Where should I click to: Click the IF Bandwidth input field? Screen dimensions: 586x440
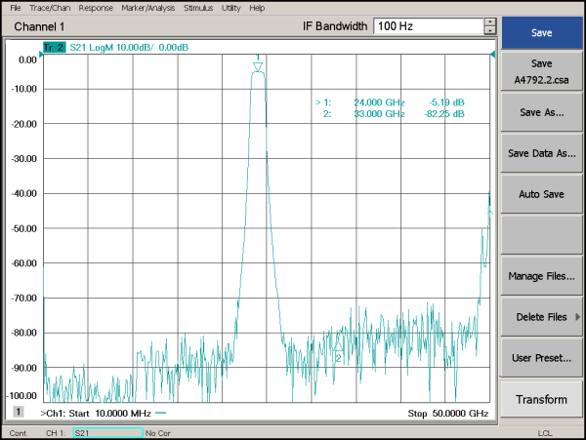(429, 26)
